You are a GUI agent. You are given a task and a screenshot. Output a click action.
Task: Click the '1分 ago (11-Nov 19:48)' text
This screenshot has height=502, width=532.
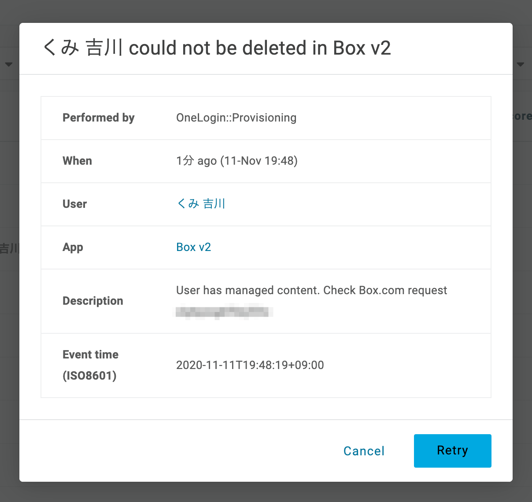[237, 161]
